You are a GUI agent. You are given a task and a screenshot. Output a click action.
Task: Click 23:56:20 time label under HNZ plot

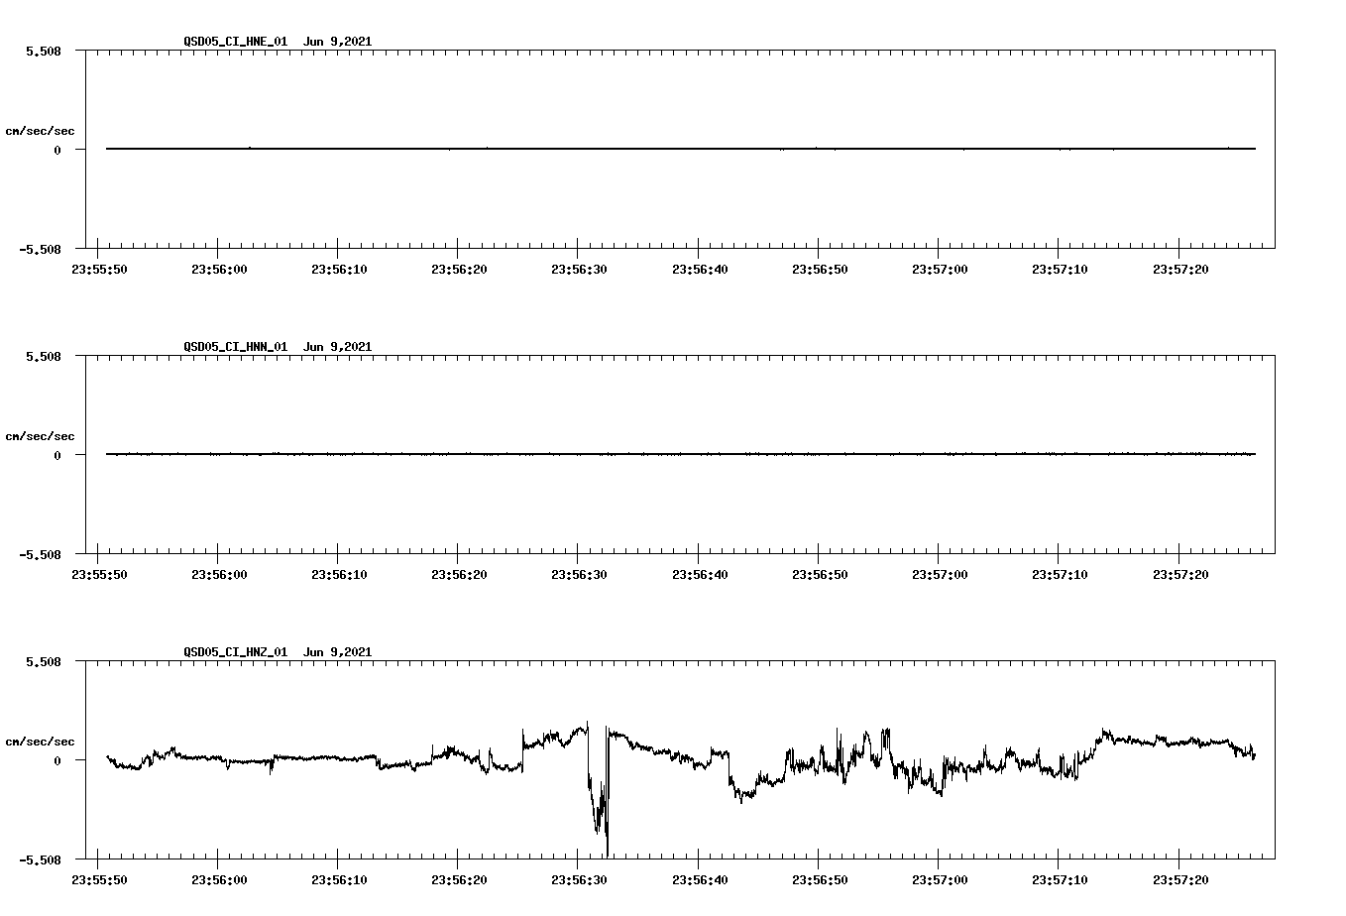coord(458,879)
